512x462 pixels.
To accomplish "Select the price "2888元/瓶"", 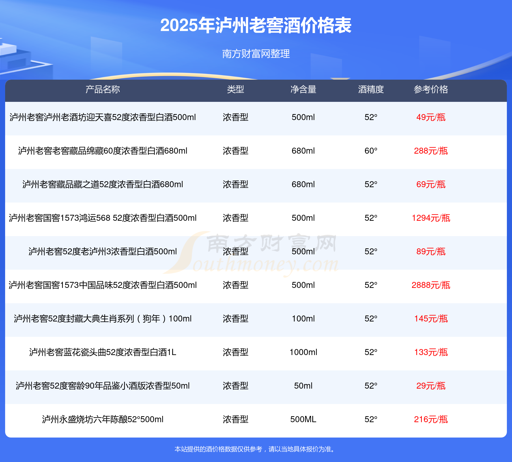I will coord(431,285).
